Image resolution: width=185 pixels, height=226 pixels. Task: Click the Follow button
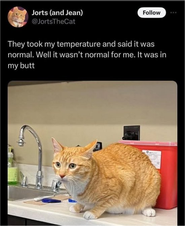tap(151, 13)
